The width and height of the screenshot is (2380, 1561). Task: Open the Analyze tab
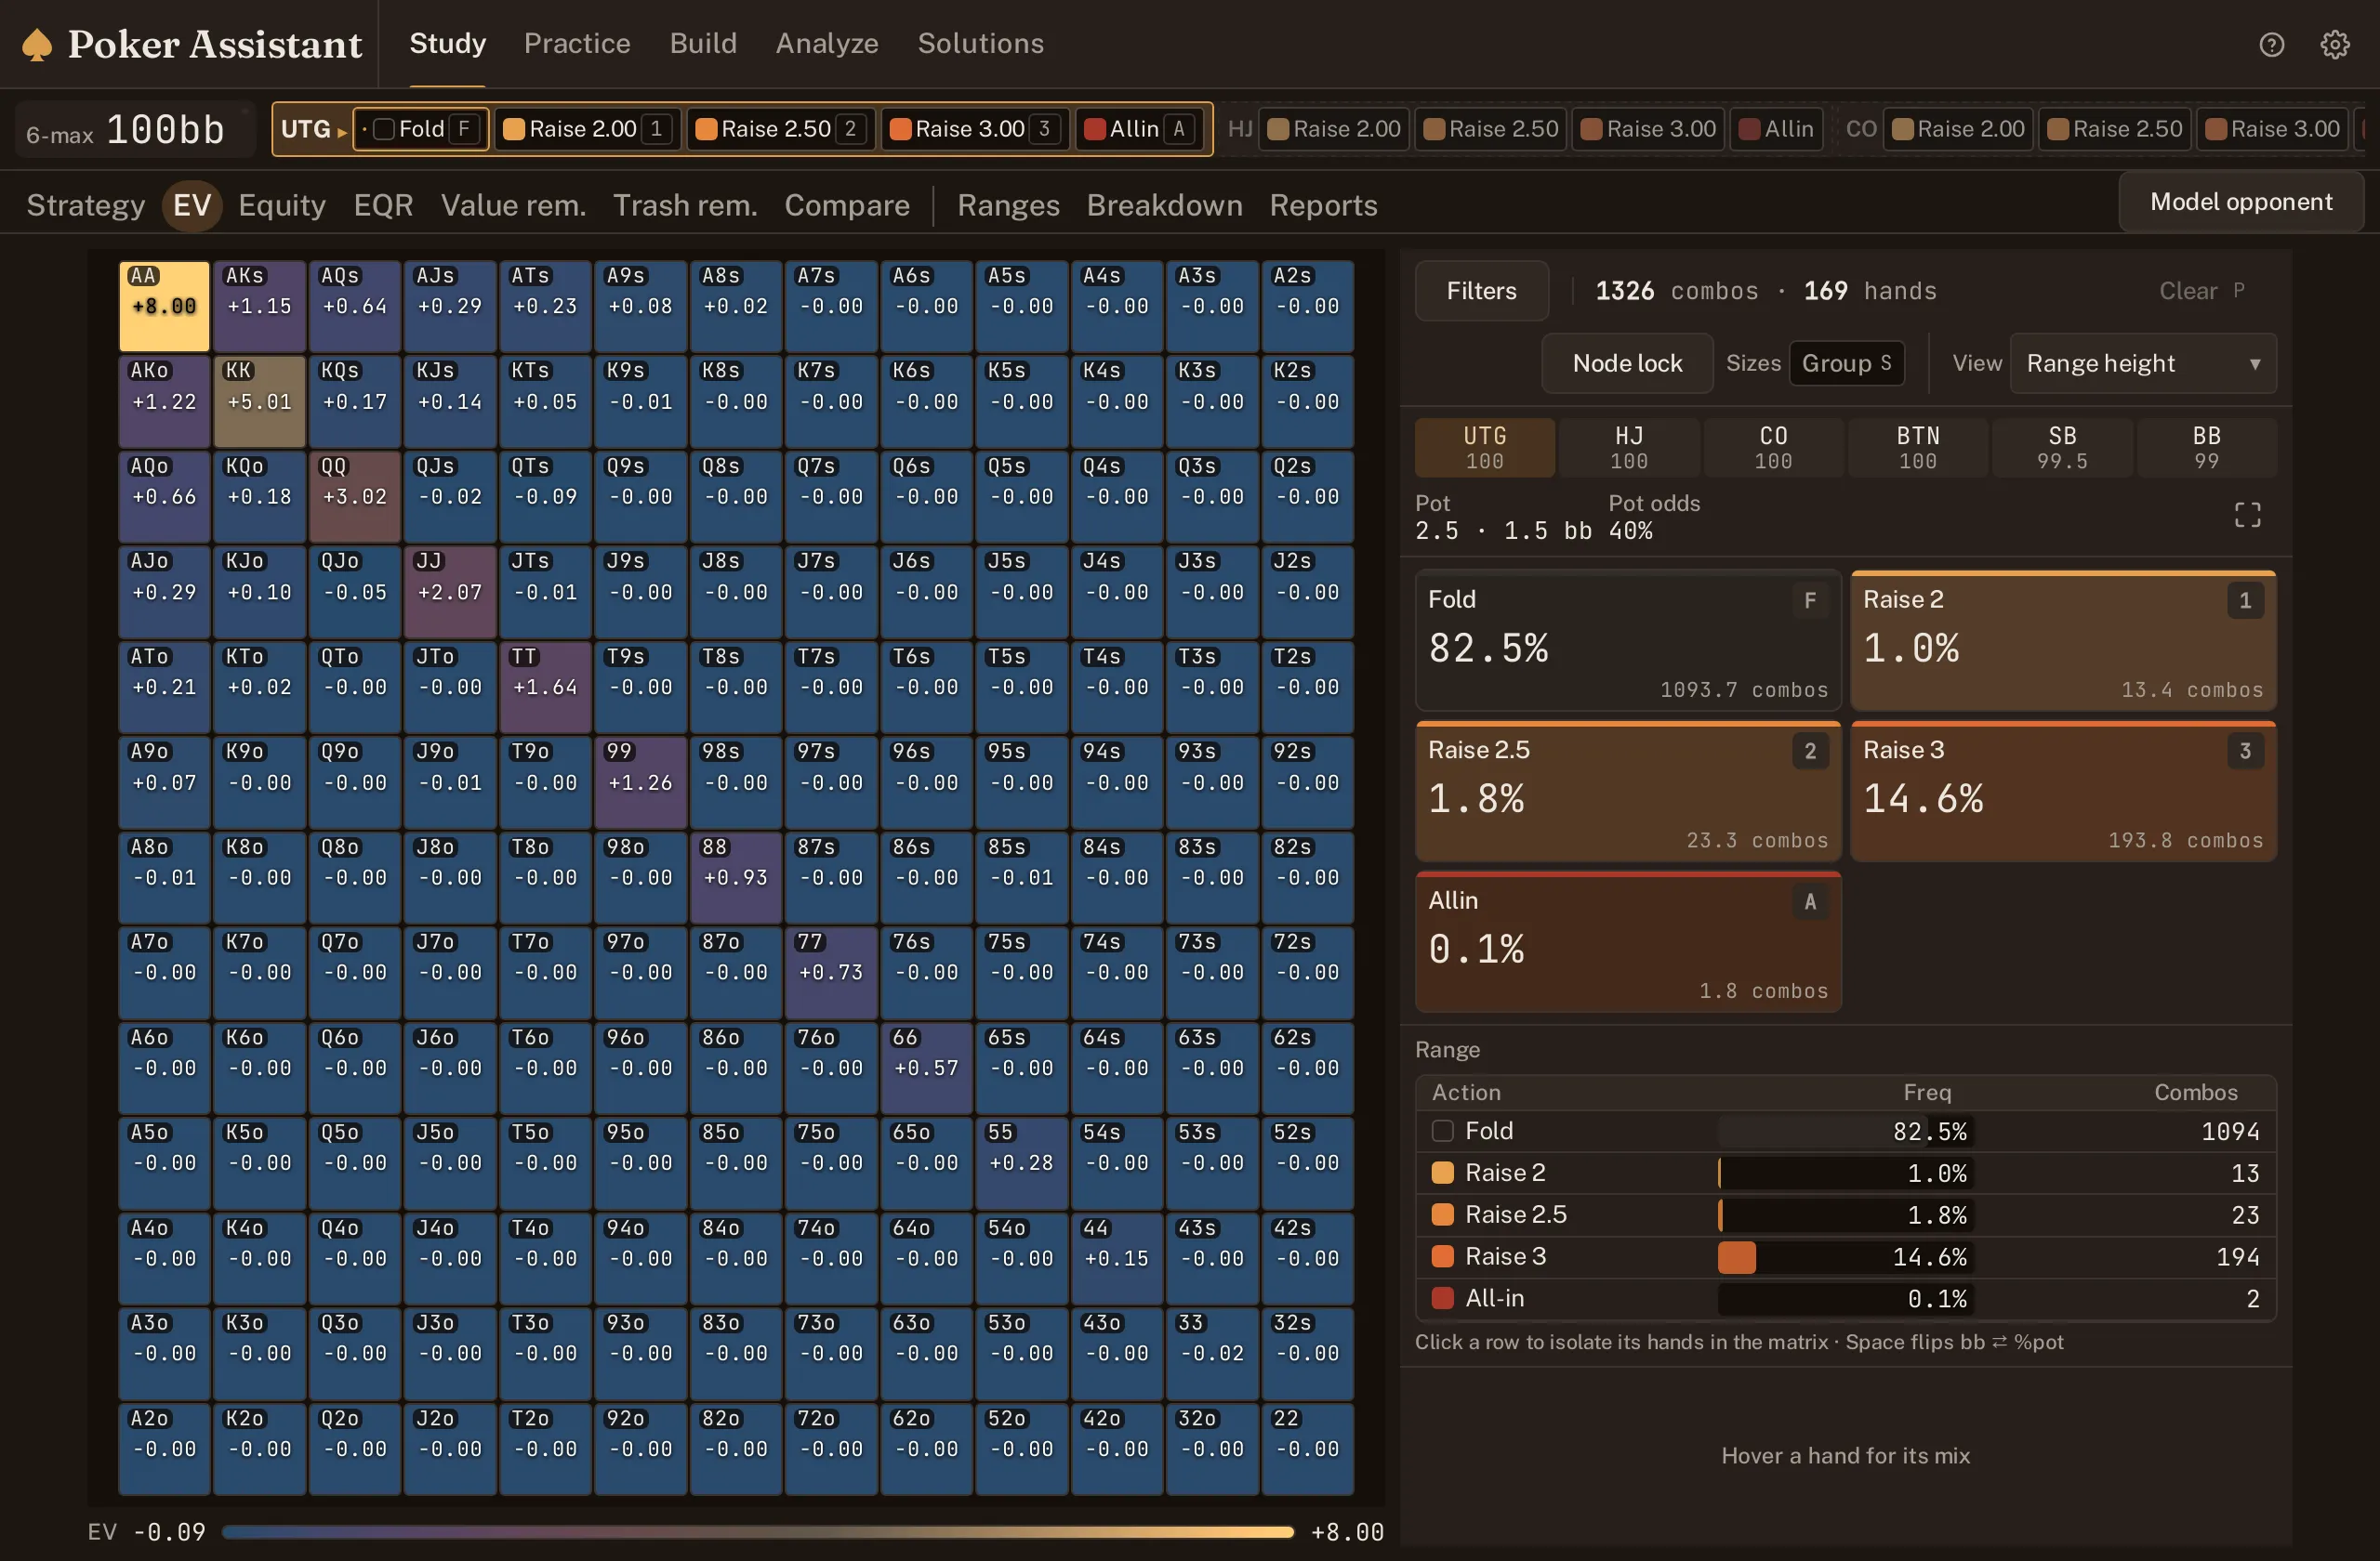[x=827, y=43]
